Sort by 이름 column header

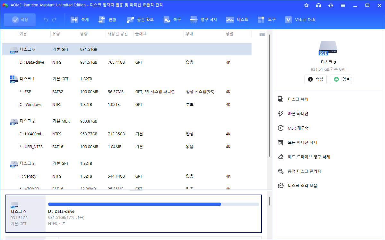point(23,34)
